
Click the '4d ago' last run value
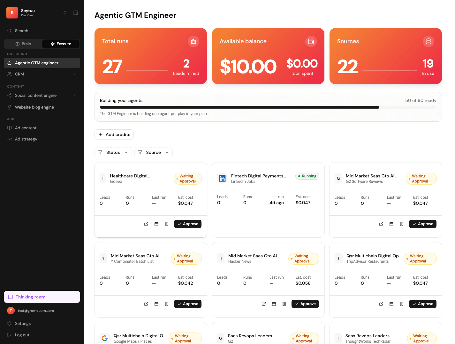(x=277, y=203)
